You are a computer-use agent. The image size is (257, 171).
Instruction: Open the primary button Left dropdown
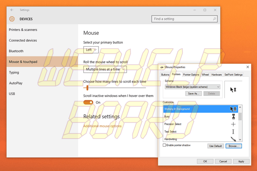tap(91, 50)
